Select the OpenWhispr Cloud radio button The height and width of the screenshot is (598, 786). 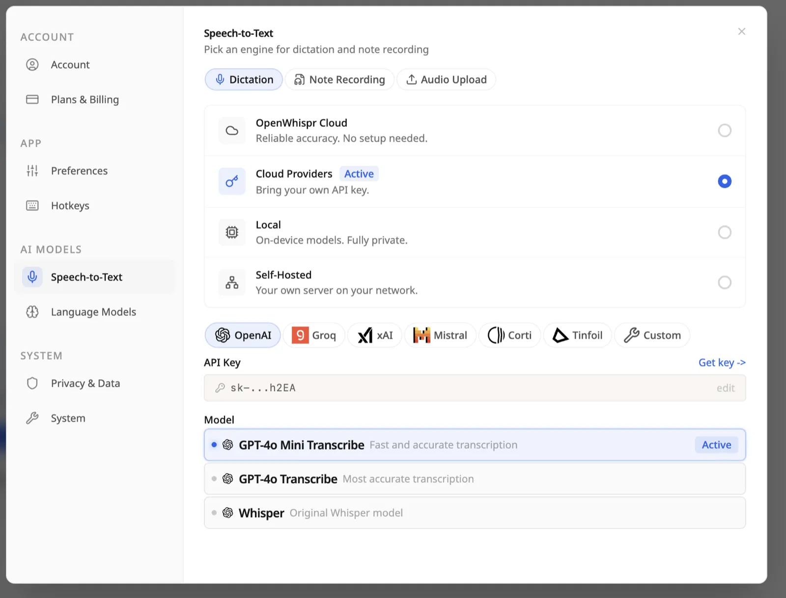pos(725,131)
